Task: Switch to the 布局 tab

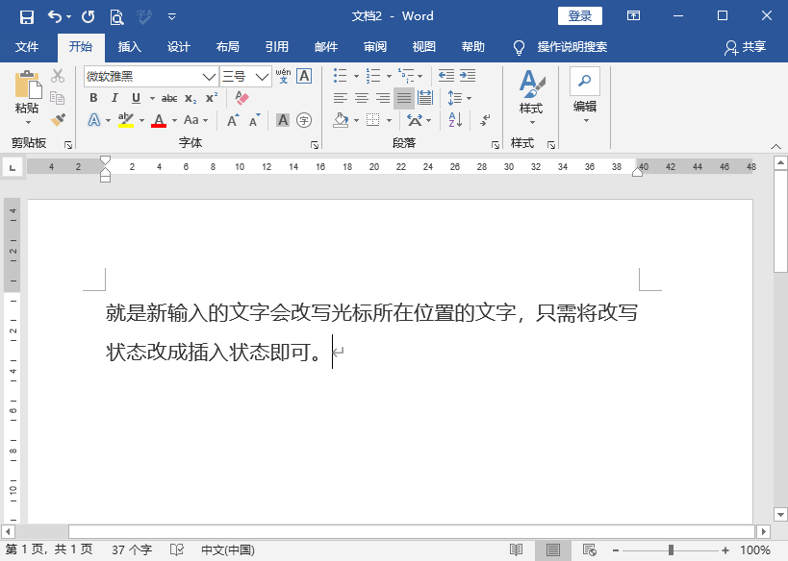Action: 228,47
